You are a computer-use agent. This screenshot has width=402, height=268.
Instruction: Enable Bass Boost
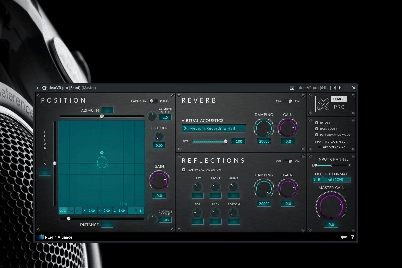317,129
